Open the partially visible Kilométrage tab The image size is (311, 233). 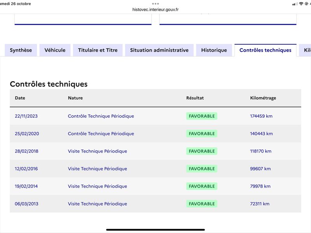pyautogui.click(x=305, y=50)
